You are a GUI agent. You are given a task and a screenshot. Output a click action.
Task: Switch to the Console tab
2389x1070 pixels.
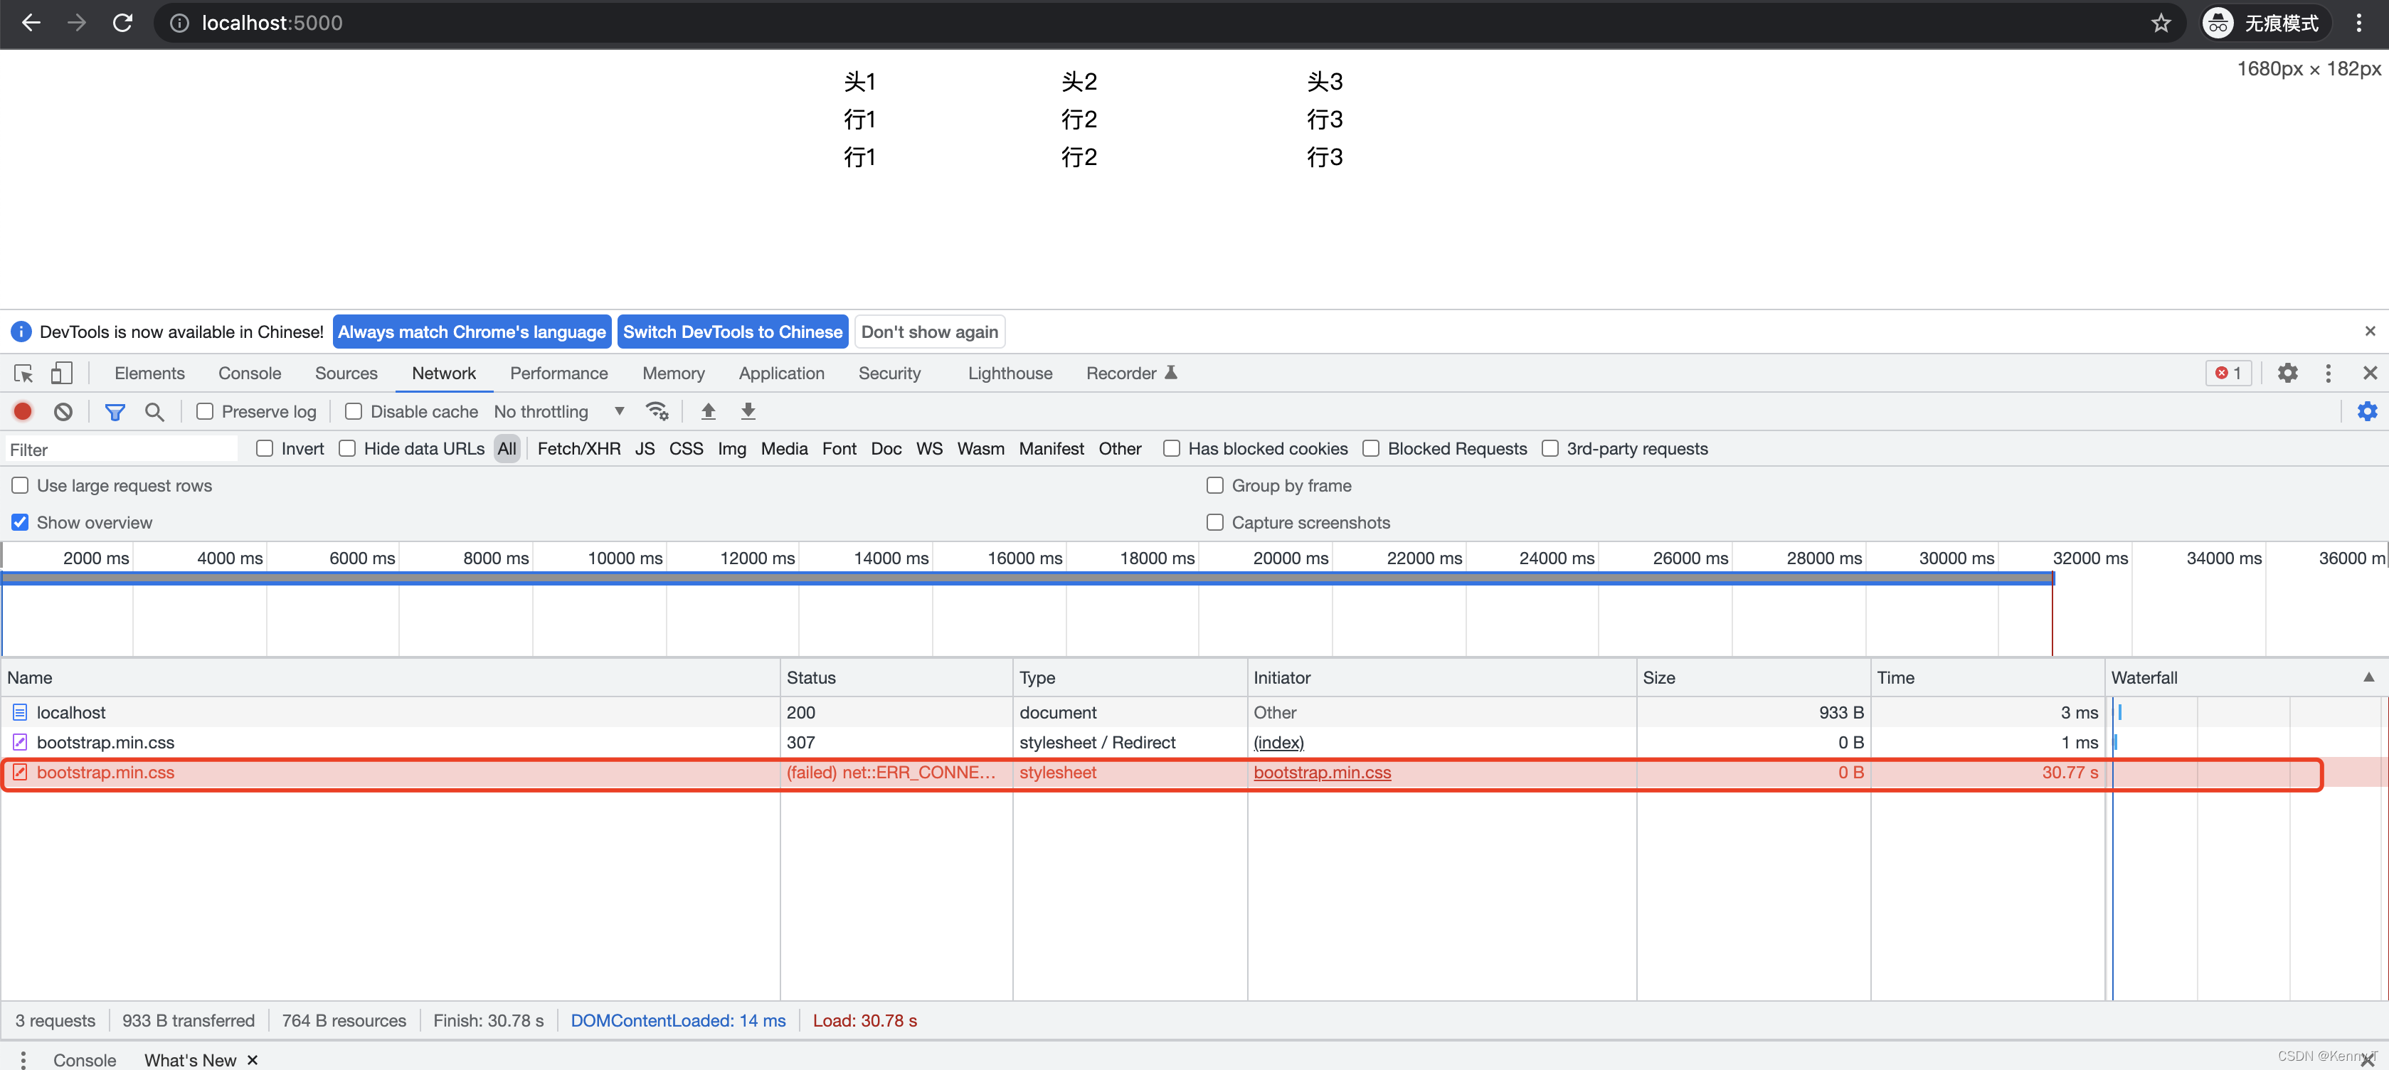[250, 373]
